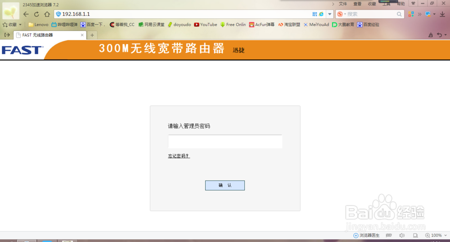Open the skin changer shirt icon
Screen dimensions: 450x242
pyautogui.click(x=413, y=4)
